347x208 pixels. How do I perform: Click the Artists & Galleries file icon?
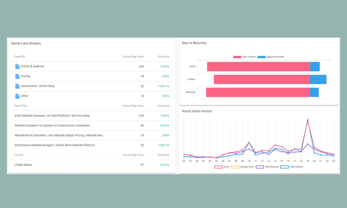pos(17,66)
